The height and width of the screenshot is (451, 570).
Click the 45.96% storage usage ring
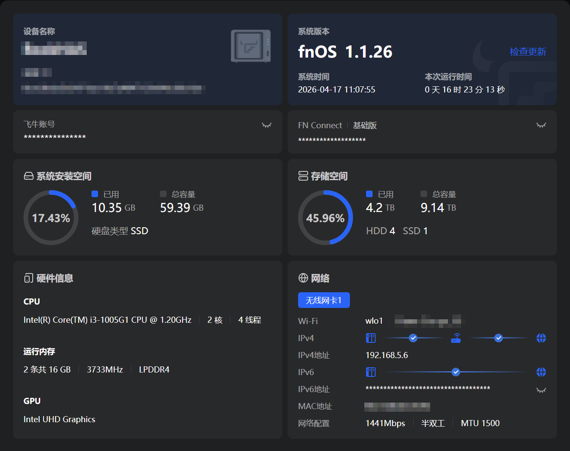[x=326, y=218]
